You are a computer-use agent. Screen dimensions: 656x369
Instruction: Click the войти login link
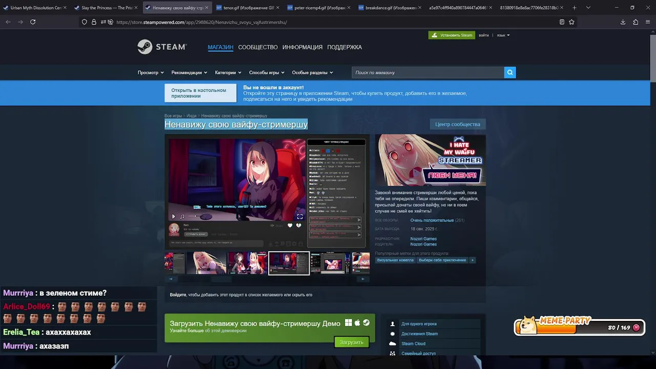click(x=484, y=35)
